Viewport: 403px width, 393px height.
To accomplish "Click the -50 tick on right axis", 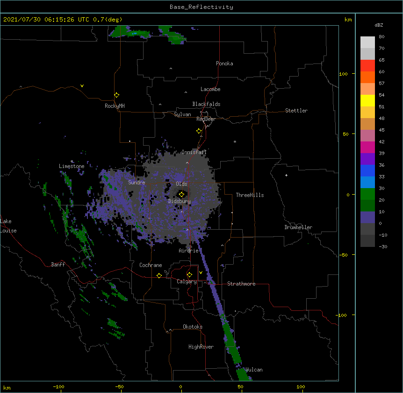I will pos(343,255).
